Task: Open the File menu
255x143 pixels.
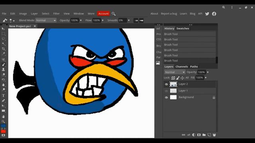Action: (4, 14)
